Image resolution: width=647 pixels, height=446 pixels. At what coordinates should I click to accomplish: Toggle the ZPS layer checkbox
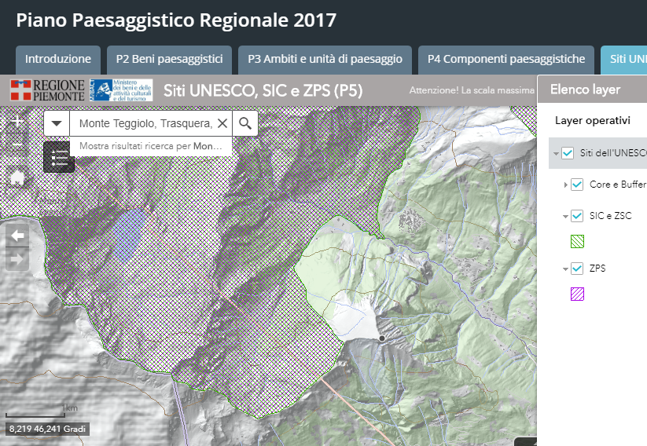pos(577,269)
